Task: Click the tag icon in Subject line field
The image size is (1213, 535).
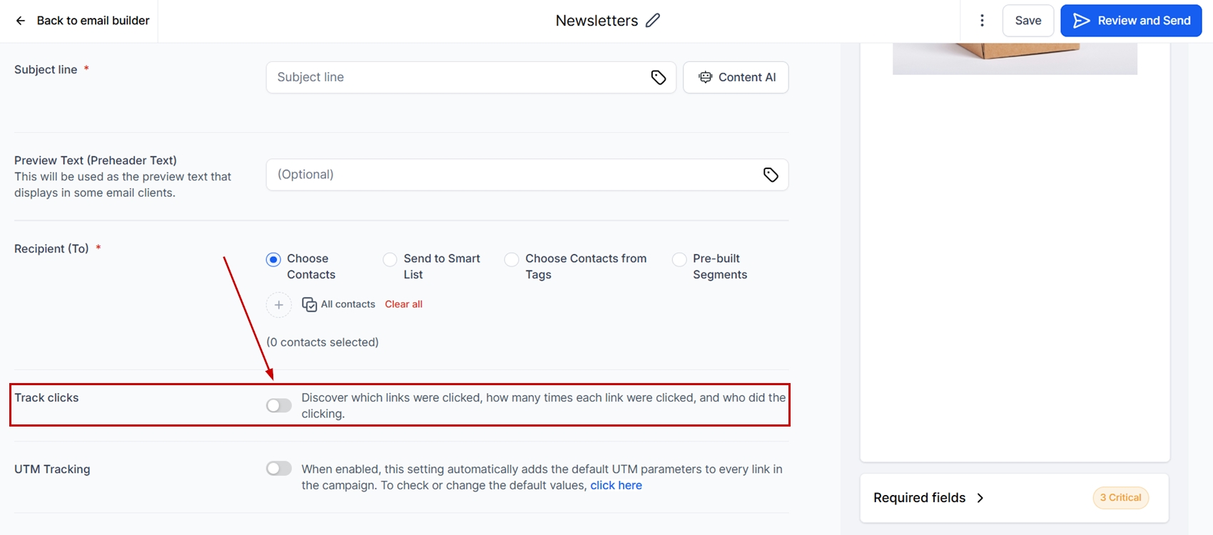Action: tap(659, 78)
